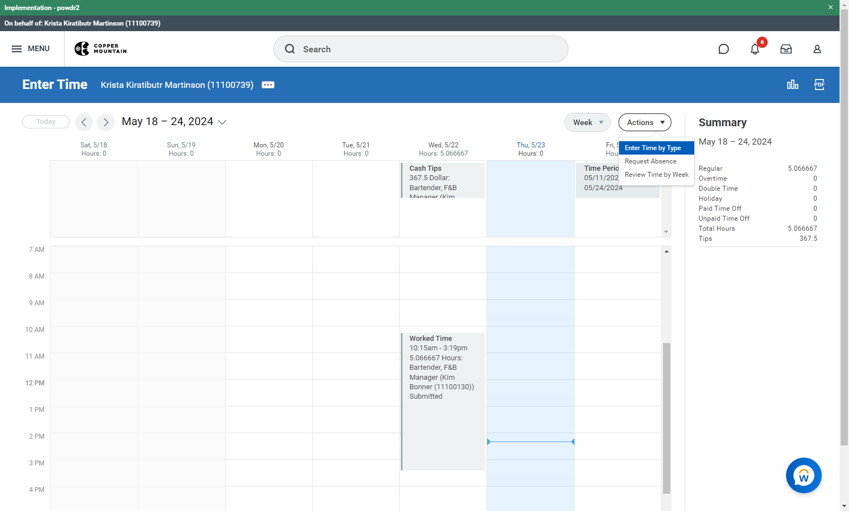Choose Request Absence from Actions menu
Image resolution: width=849 pixels, height=511 pixels.
click(656, 161)
